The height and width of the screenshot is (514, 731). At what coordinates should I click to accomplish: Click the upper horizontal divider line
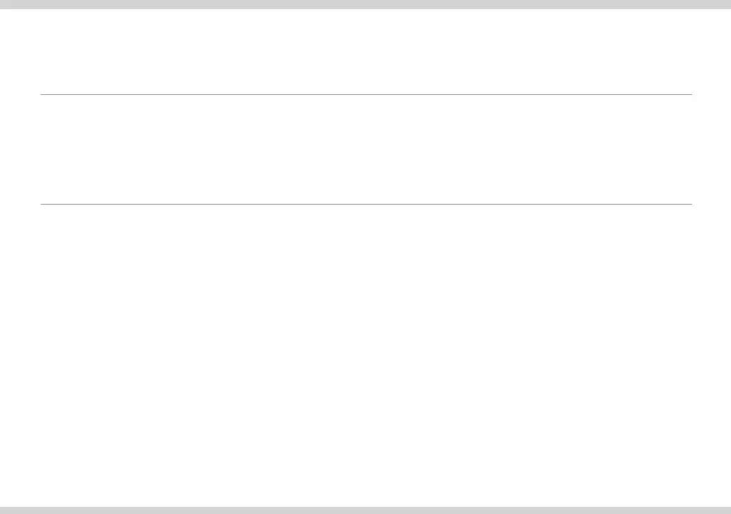[365, 94]
